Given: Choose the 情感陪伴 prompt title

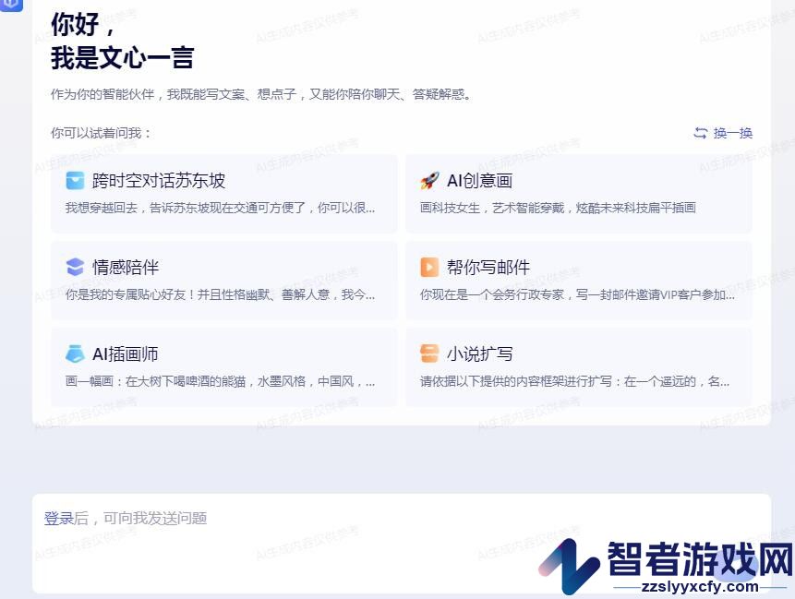Looking at the screenshot, I should pyautogui.click(x=126, y=267).
